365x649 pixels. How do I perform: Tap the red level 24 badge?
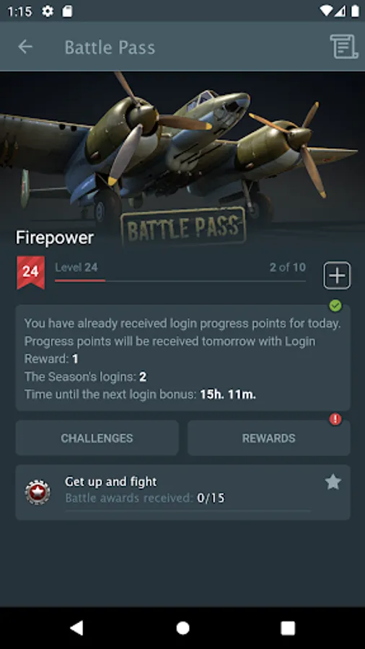pos(30,273)
